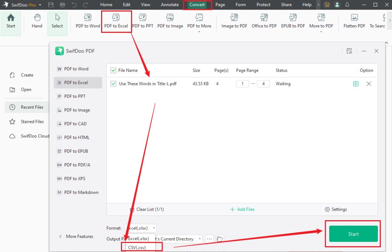Image resolution: width=392 pixels, height=252 pixels.
Task: Select PDF to XPS in converter sidebar
Action: pyautogui.click(x=78, y=179)
